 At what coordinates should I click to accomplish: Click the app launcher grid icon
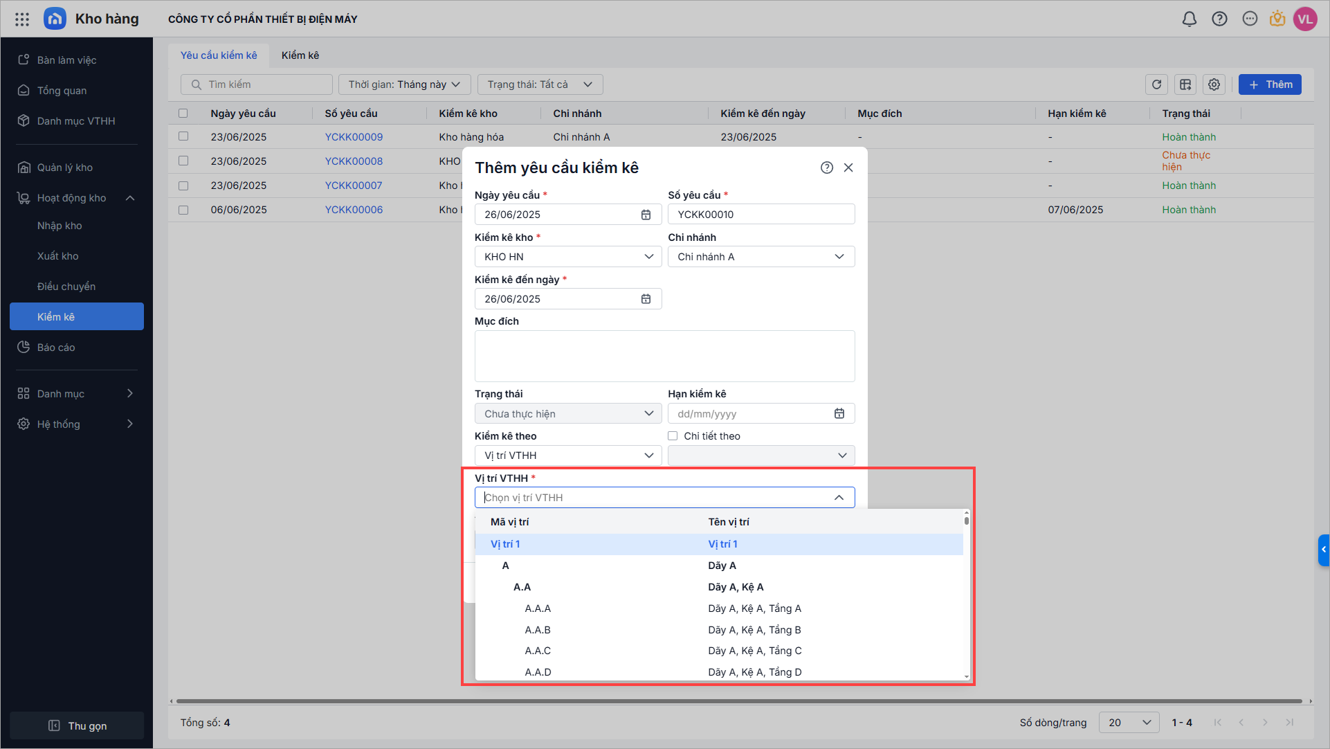22,19
